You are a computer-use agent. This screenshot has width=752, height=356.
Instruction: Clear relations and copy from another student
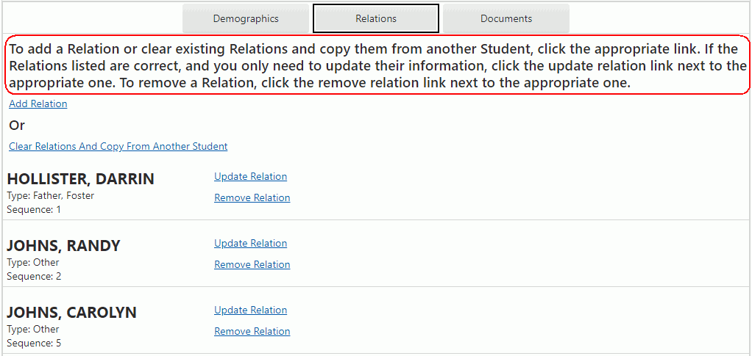pos(118,147)
